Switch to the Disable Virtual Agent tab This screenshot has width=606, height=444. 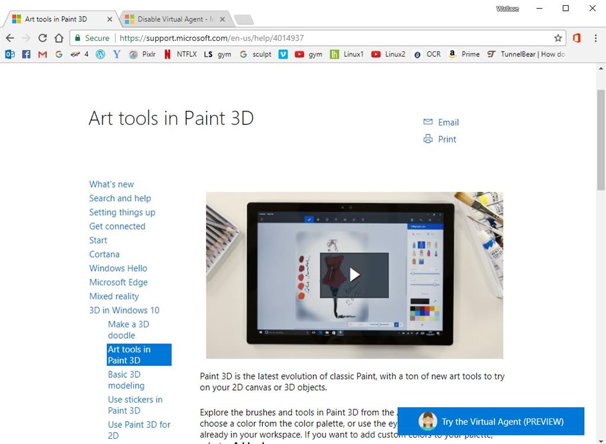coord(175,19)
